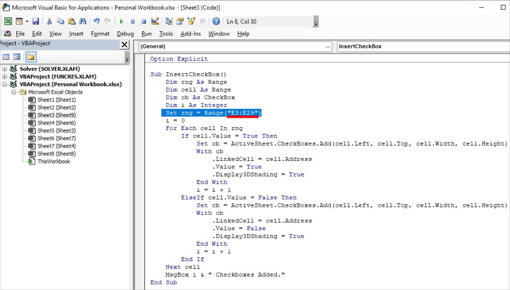Screen dimensions: 510x290
Task: Reset the running macro
Action: (143, 21)
